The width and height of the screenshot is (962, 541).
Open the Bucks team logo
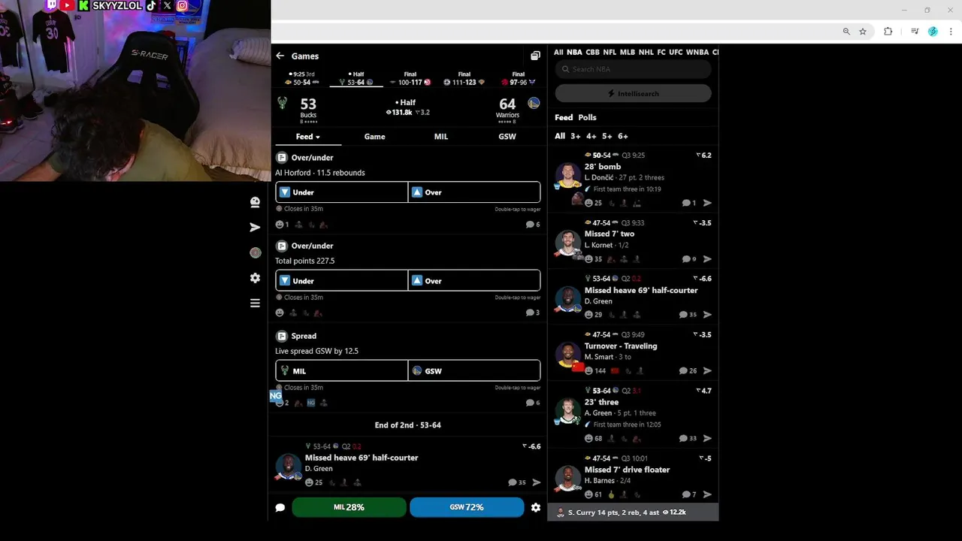(283, 104)
